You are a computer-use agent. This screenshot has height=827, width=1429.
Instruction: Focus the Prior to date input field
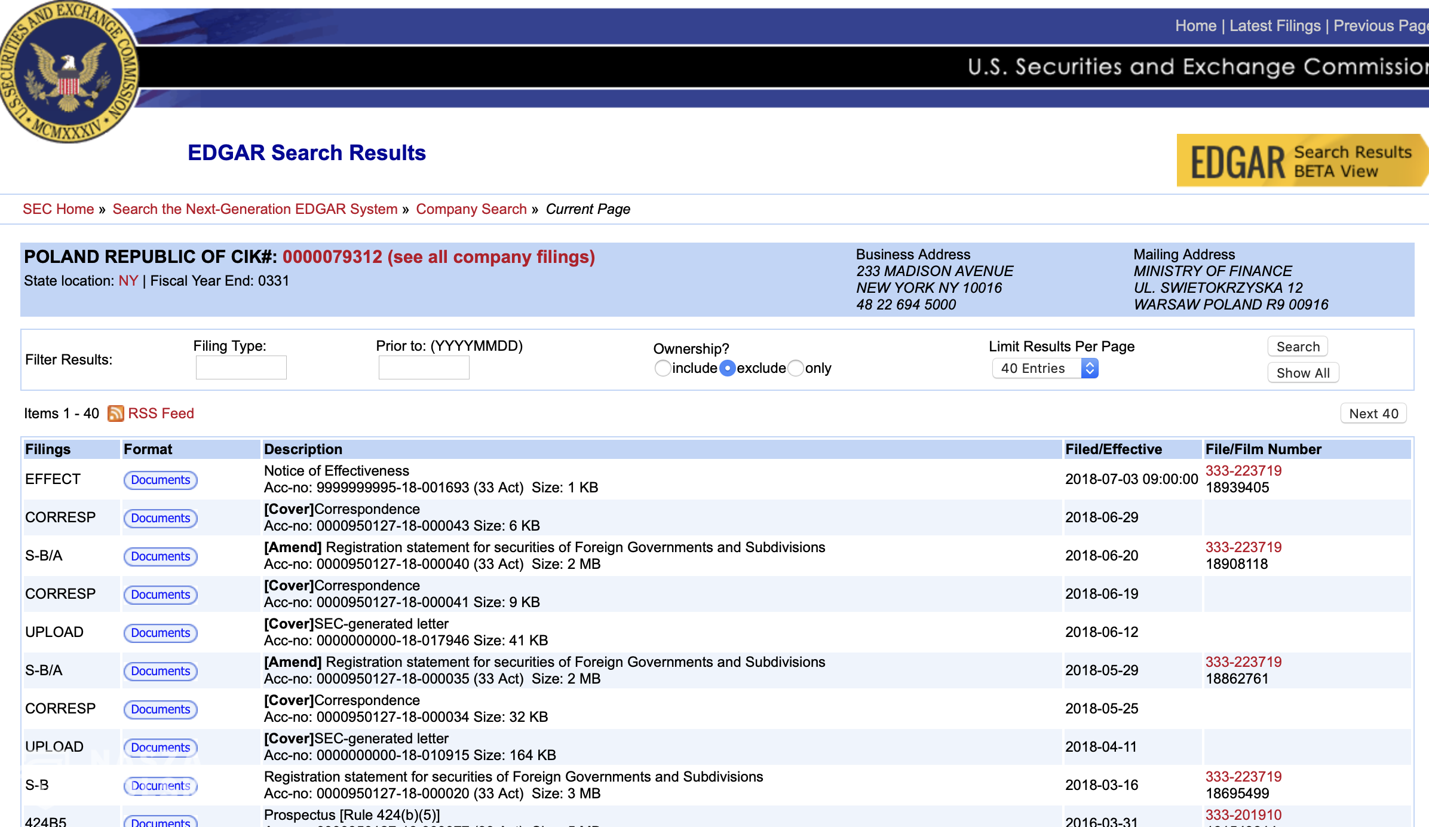(x=424, y=367)
